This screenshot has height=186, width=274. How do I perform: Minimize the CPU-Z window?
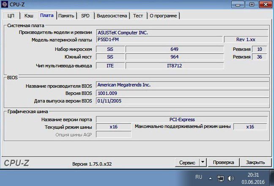(238, 4)
